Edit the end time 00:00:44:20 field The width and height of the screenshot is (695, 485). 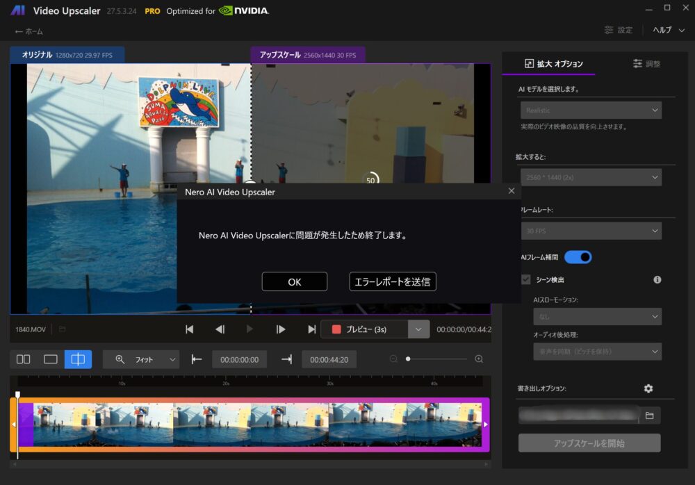click(329, 359)
